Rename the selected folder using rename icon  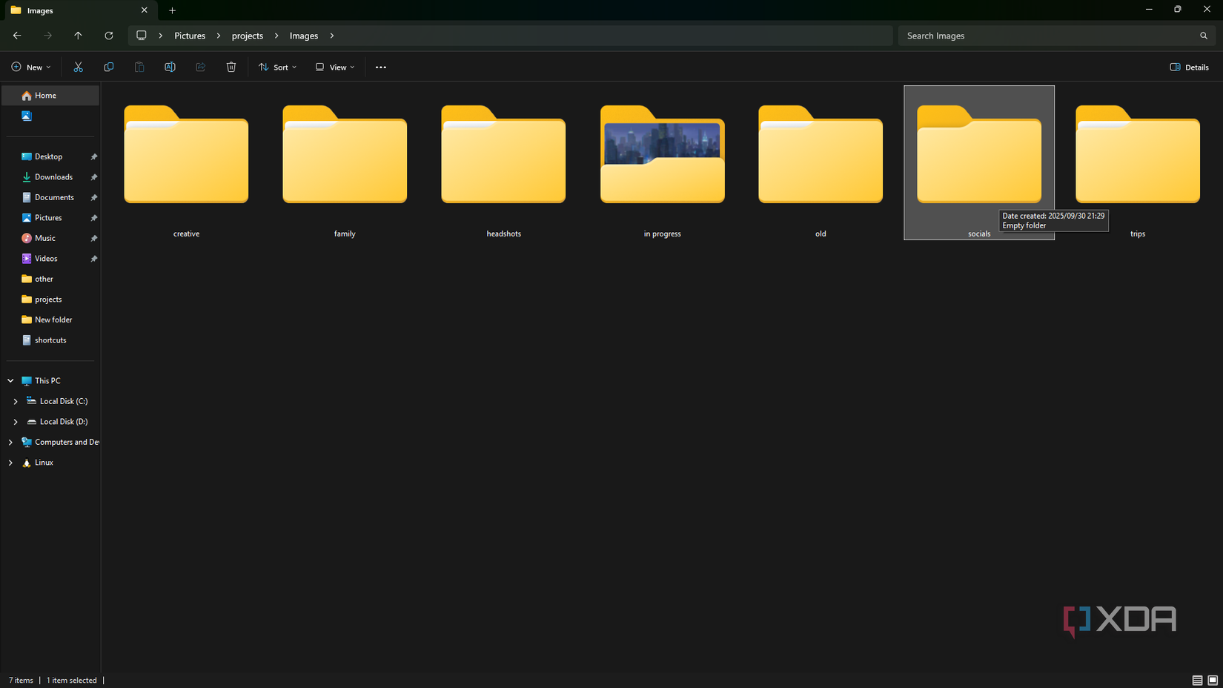[170, 67]
